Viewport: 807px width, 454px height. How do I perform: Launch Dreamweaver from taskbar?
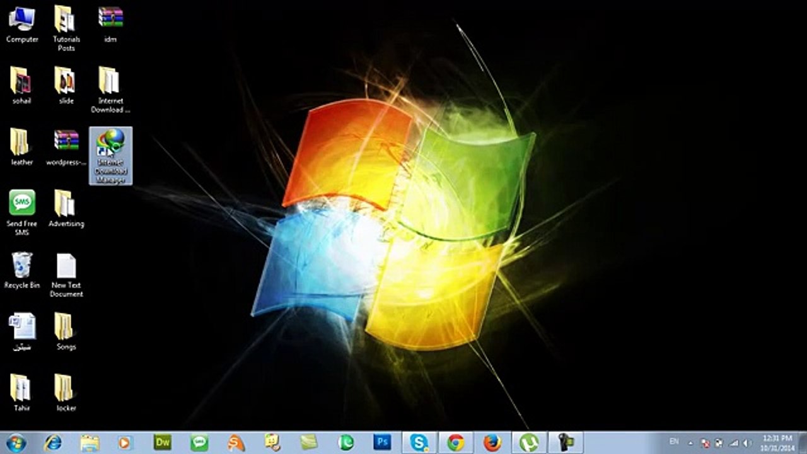click(x=163, y=443)
